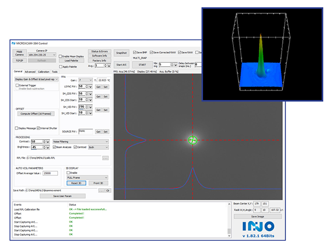Image resolution: width=330 pixels, height=243 pixels.
Task: Click the Save Path browse button
Action: click(101, 190)
